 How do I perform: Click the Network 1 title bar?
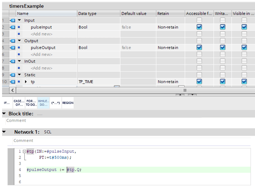[x=128, y=132]
